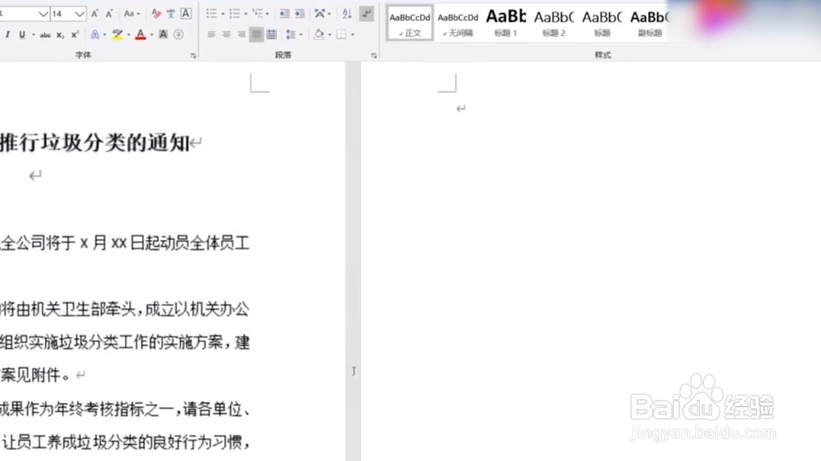Viewport: 821px width, 461px height.
Task: Apply the 无间隔 (No Spacing) style
Action: (x=458, y=24)
